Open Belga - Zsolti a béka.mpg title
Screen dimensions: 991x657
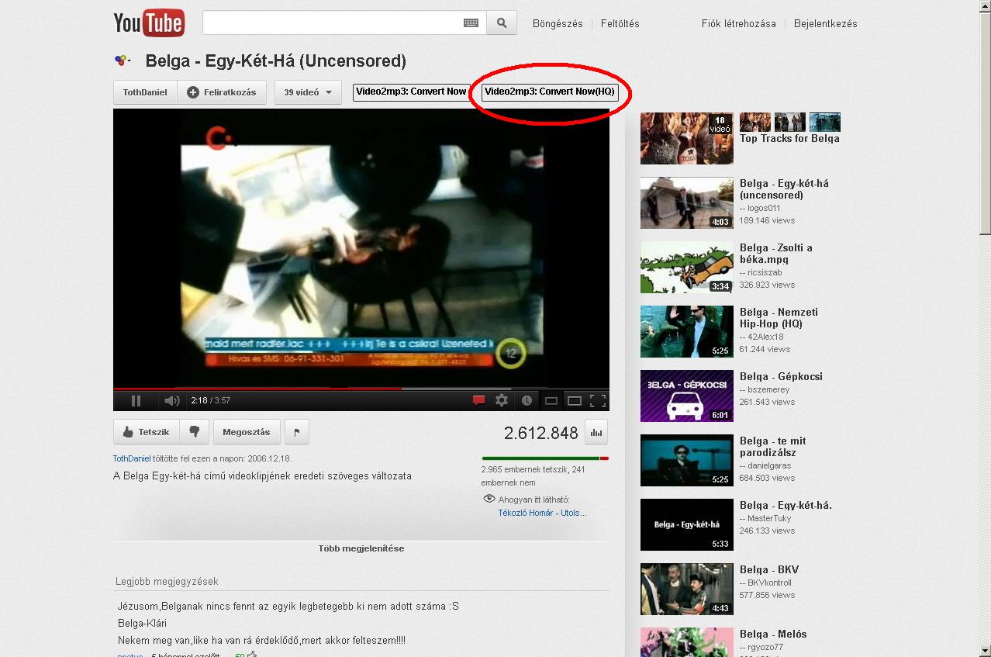point(776,254)
